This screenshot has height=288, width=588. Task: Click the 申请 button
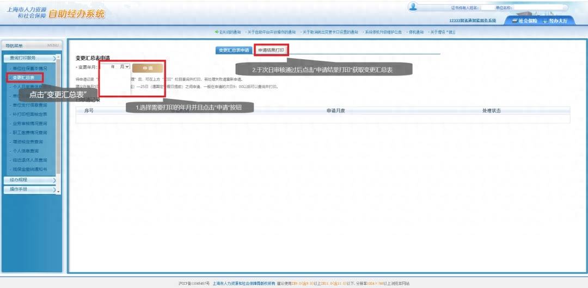coord(148,68)
